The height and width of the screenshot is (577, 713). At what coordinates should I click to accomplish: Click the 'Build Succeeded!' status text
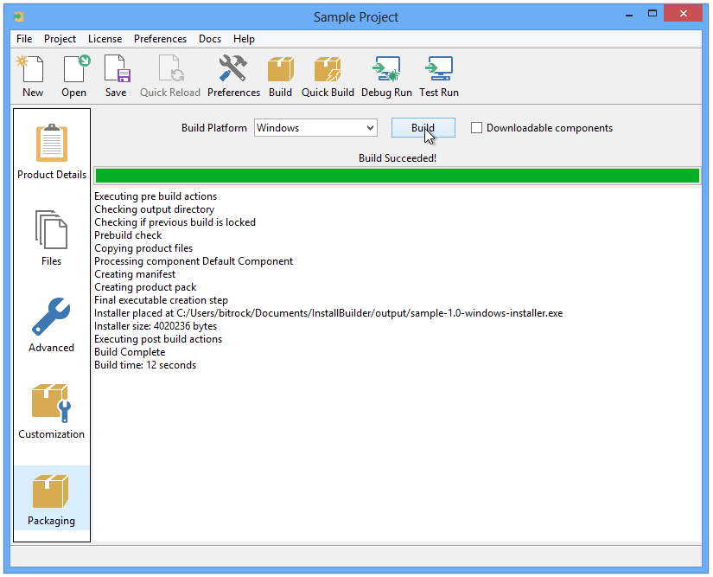[398, 158]
